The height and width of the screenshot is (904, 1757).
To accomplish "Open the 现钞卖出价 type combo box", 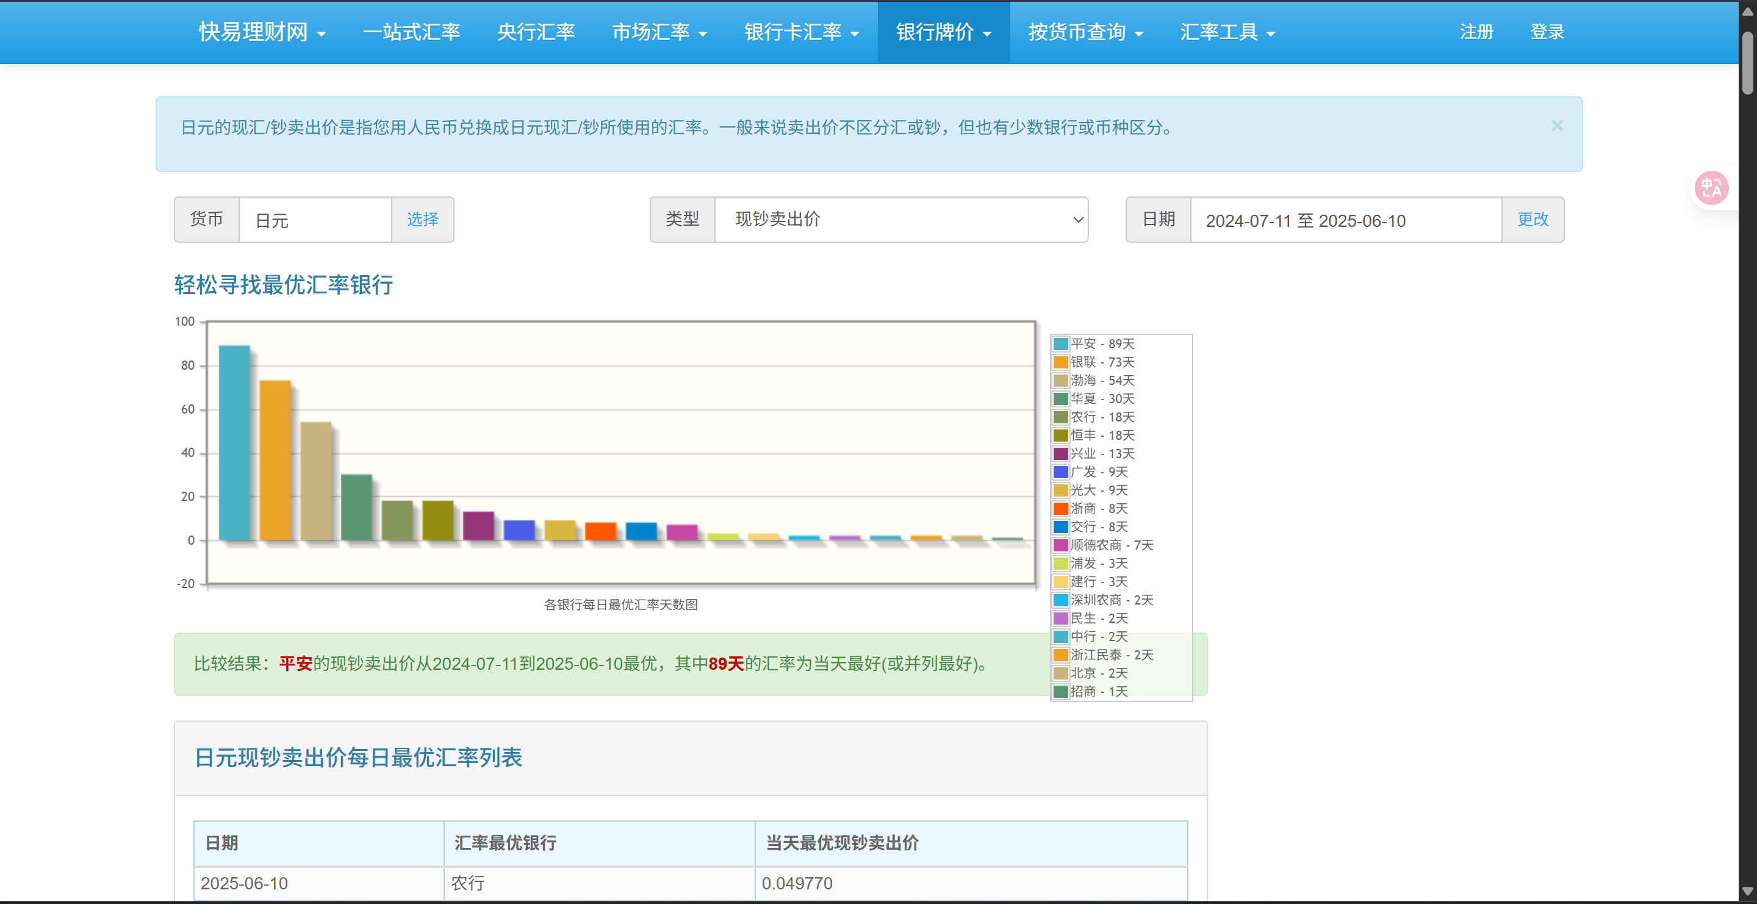I will (900, 220).
